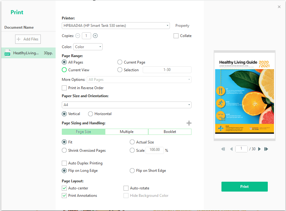Go to the first preview page
This screenshot has width=286, height=211.
223,149
